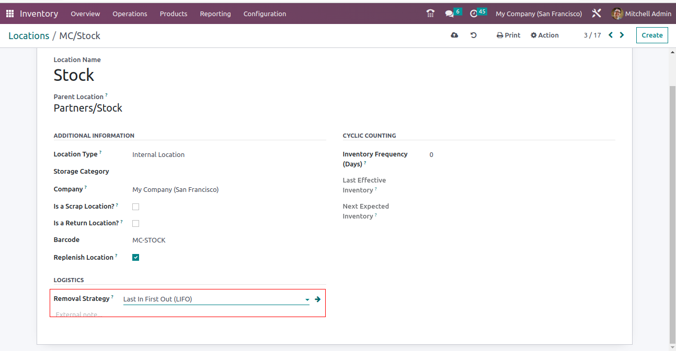
Task: Click the Create button
Action: (x=652, y=35)
